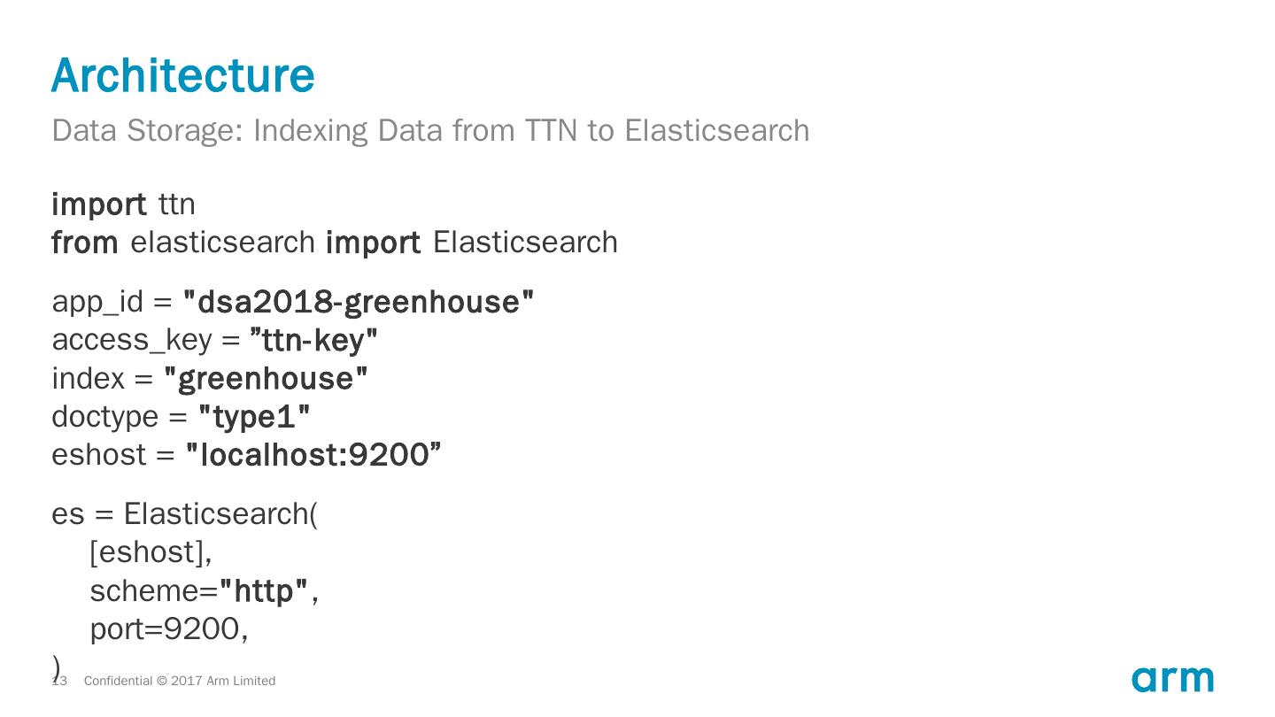This screenshot has height=717, width=1275.
Task: Click the eshost variable name
Action: tap(98, 455)
